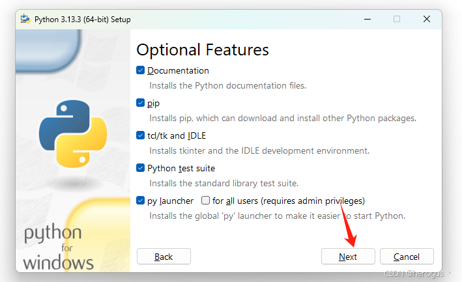Click the "Python 3.13.3 (64-bit) Setup" title
Image resolution: width=462 pixels, height=282 pixels.
point(83,20)
